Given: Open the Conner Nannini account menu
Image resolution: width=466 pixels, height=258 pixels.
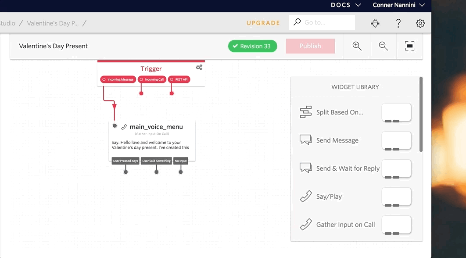Looking at the screenshot, I should (x=399, y=5).
